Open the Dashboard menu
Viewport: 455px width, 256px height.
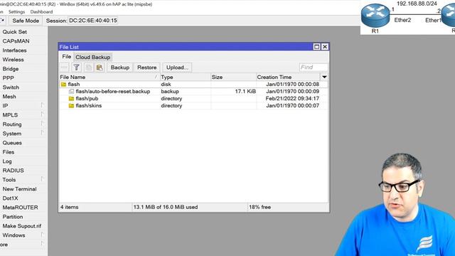[41, 12]
